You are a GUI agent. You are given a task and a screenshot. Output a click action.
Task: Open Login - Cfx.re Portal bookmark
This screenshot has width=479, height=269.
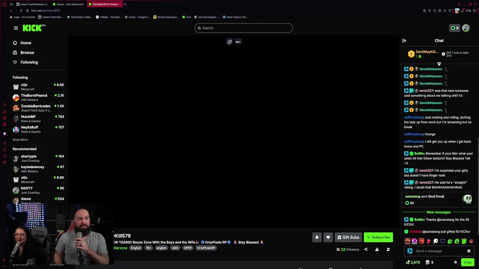[22, 17]
